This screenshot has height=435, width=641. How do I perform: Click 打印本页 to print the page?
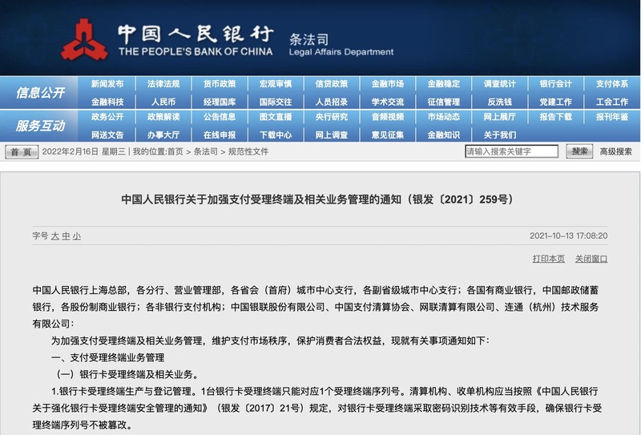(x=548, y=259)
